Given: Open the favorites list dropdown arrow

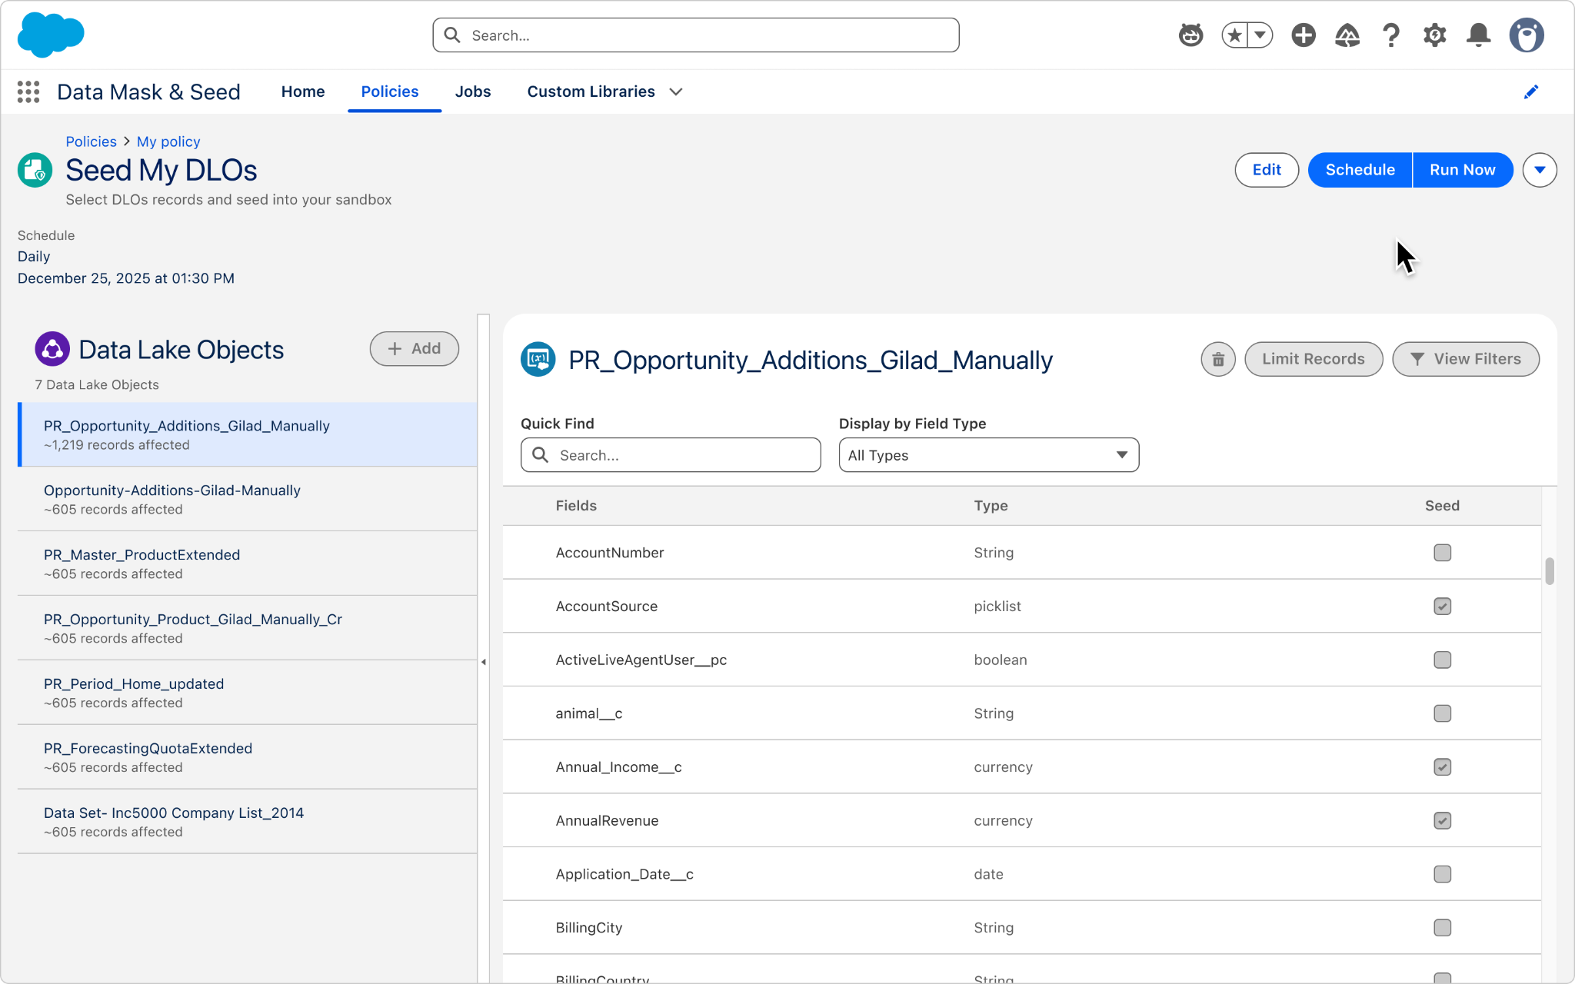Looking at the screenshot, I should [1260, 35].
